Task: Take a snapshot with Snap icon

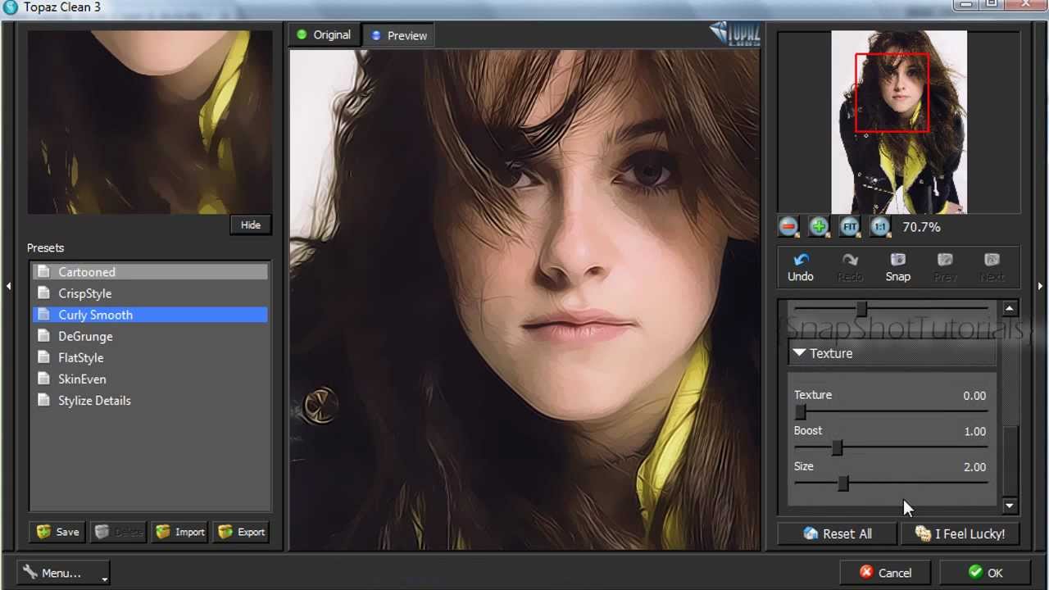Action: tap(897, 261)
